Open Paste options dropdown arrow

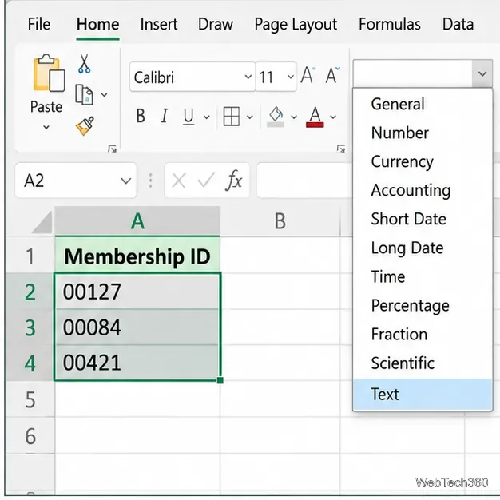tap(46, 127)
